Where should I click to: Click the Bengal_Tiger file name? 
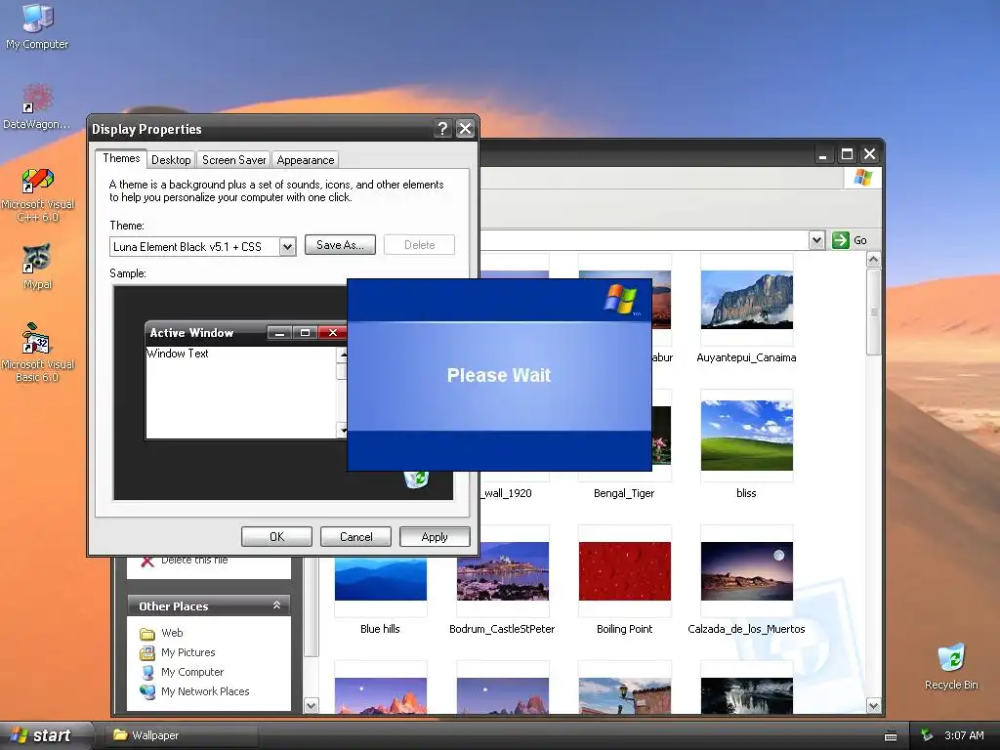click(624, 493)
